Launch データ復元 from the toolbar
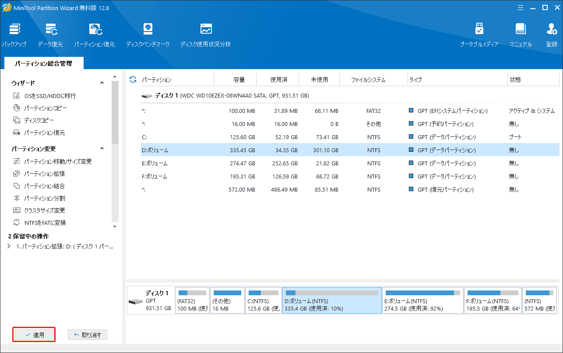This screenshot has width=563, height=353. [x=50, y=35]
